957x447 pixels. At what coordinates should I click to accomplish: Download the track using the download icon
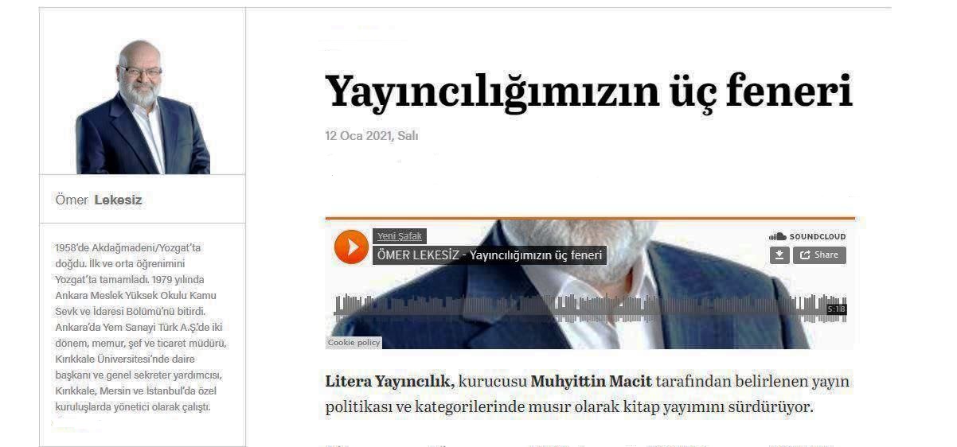(779, 255)
